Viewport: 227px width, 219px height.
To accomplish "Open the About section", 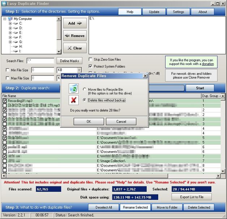I will coord(202,12).
